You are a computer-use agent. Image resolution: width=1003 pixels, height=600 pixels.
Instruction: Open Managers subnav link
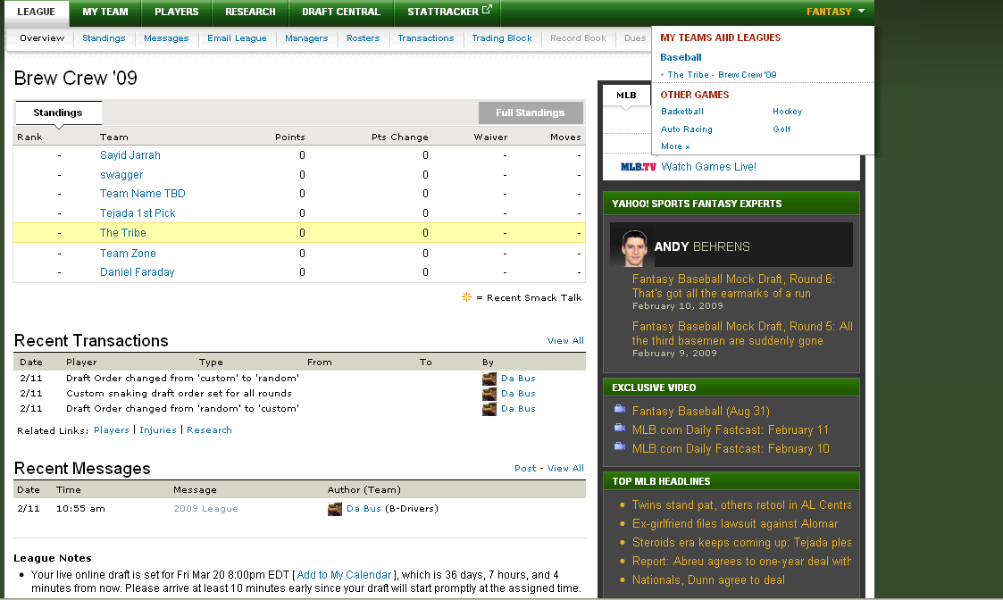306,37
